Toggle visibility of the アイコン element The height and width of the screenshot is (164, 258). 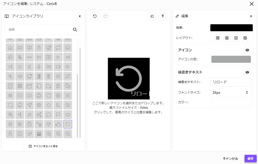(x=247, y=50)
